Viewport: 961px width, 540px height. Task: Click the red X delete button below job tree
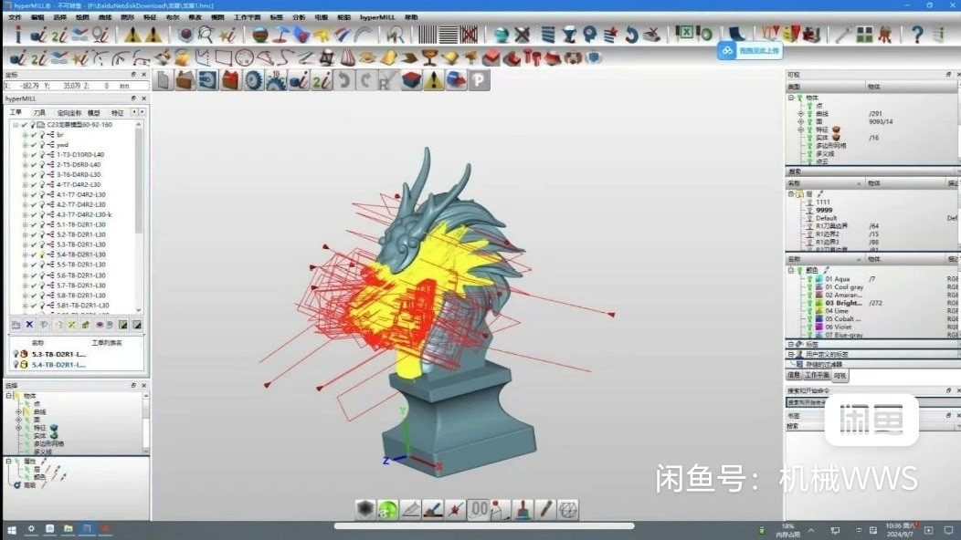pos(27,325)
